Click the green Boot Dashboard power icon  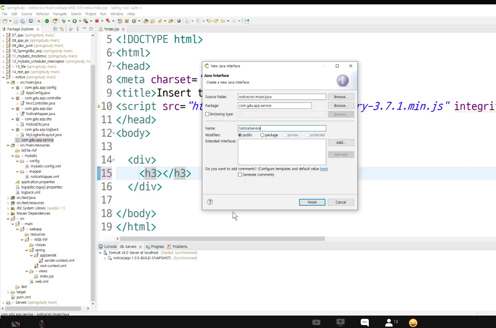coord(47,21)
